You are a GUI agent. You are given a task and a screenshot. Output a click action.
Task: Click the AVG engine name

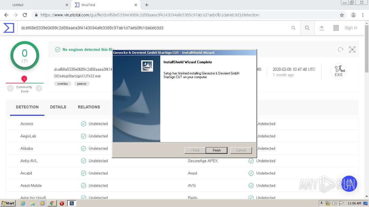pyautogui.click(x=192, y=185)
